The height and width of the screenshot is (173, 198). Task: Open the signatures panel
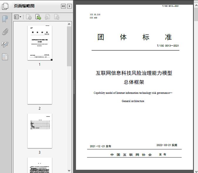click(x=5, y=44)
